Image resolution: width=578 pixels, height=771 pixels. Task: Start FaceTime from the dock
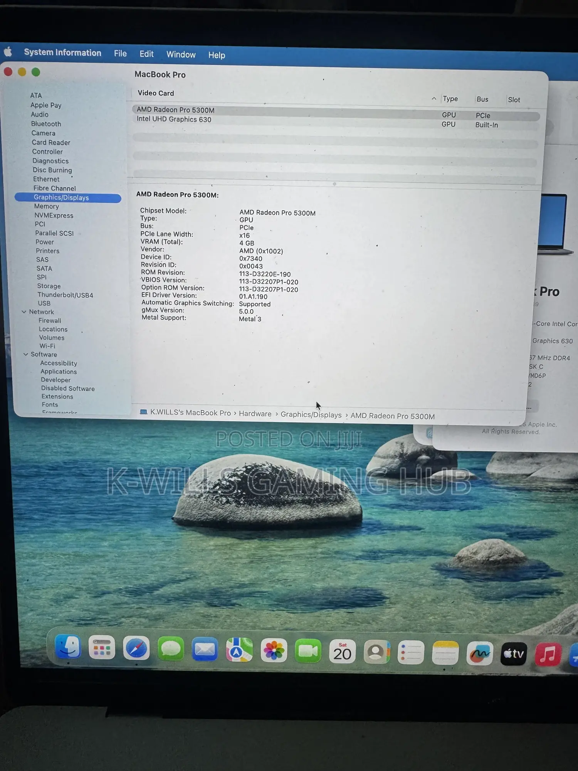(308, 651)
